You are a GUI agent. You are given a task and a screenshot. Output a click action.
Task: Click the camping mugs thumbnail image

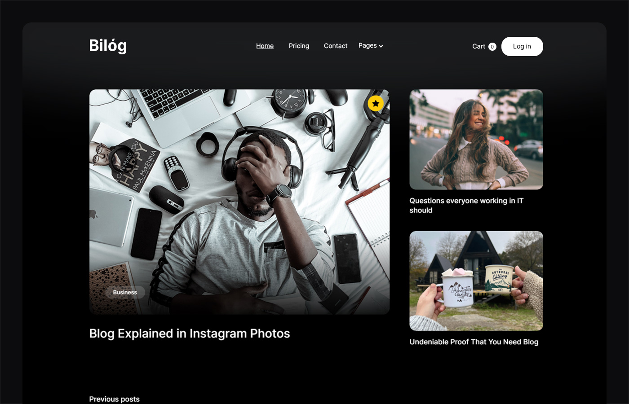pos(476,281)
